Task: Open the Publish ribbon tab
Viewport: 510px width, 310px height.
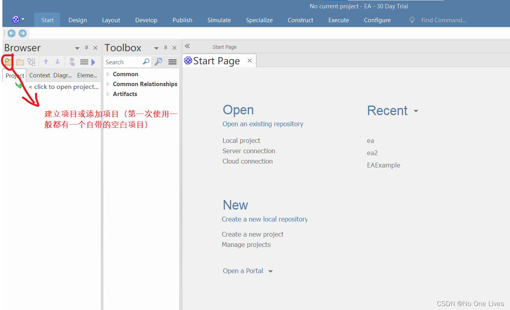Action: (x=182, y=20)
